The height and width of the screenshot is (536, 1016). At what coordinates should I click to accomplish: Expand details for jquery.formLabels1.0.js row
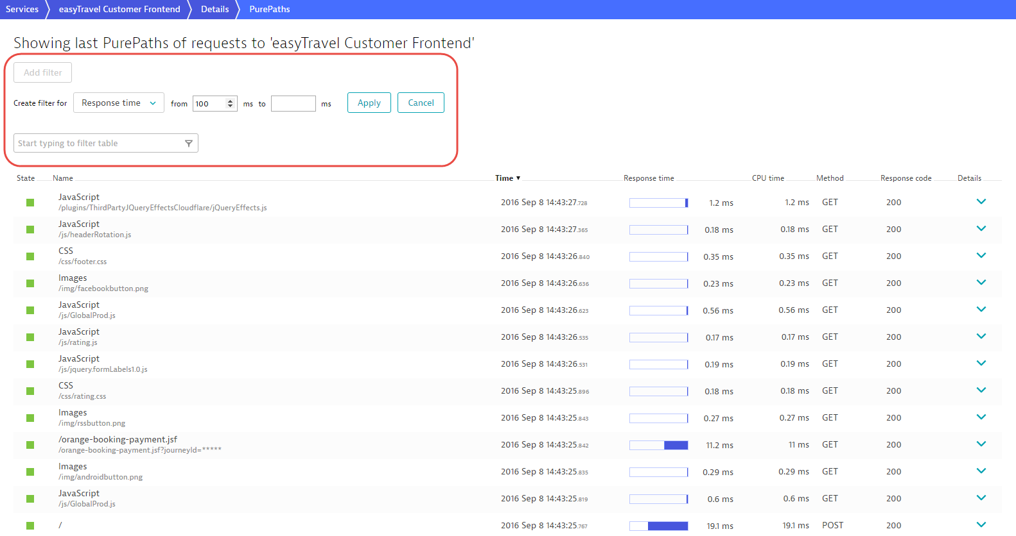(x=981, y=363)
